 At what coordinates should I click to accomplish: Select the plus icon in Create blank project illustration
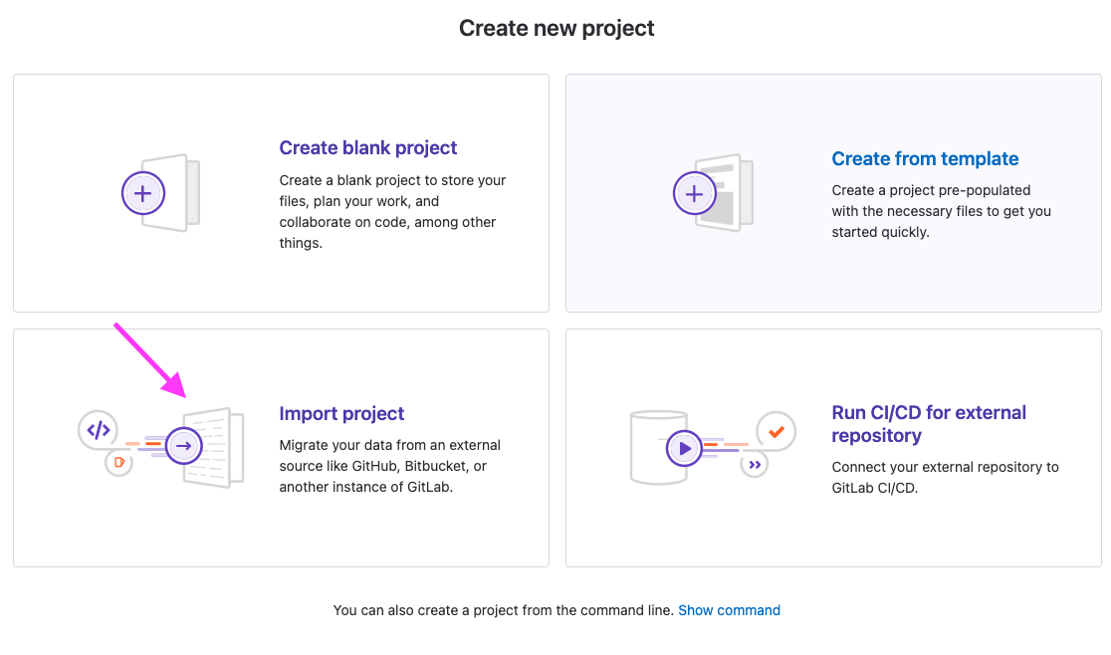click(x=142, y=193)
